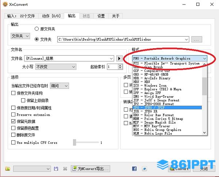Choose MBM - Psion Series 5 Bitmap

(x=167, y=118)
